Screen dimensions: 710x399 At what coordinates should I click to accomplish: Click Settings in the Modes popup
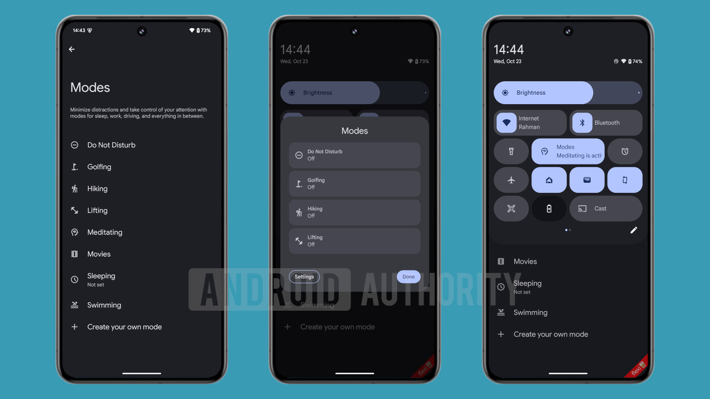coord(304,276)
